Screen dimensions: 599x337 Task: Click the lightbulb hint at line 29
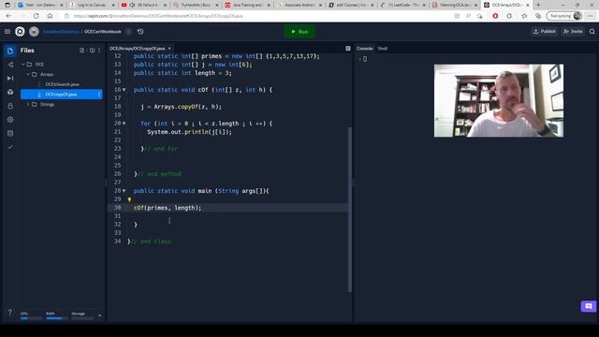129,199
